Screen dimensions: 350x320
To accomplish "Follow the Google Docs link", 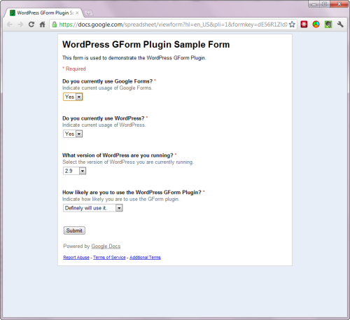I will pyautogui.click(x=106, y=246).
